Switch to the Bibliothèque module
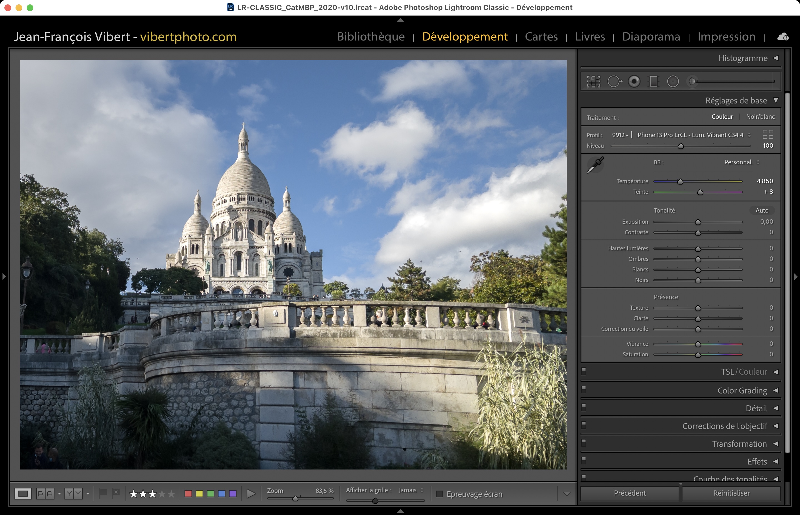Screen dimensions: 800x515 (371, 36)
